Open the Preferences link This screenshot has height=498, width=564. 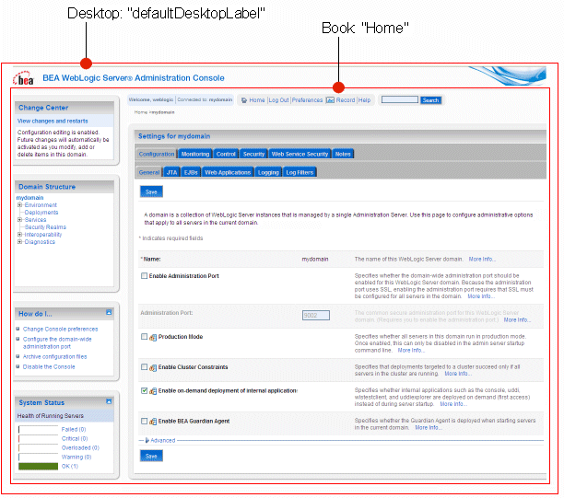pyautogui.click(x=307, y=100)
